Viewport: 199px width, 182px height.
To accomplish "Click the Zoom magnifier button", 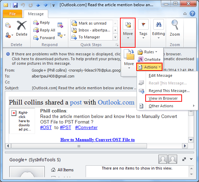I will click(175, 28).
